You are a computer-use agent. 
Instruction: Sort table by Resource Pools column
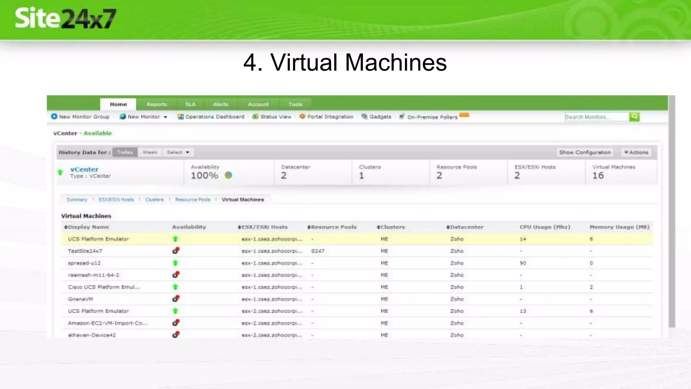click(x=332, y=227)
